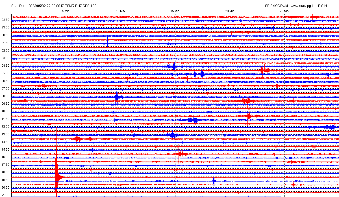
Task: Click the 07:30 row label
Action: click(x=6, y=88)
